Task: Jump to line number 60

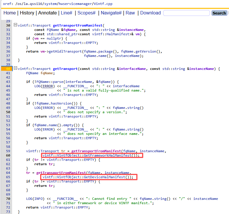Action: coord(8,155)
